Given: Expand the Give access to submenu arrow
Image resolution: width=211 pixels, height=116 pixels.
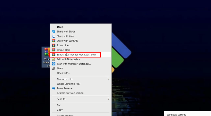Looking at the screenshot, I should click(108, 79).
